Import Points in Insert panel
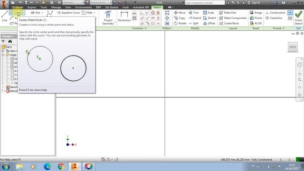The image size is (304, 171). (256, 18)
